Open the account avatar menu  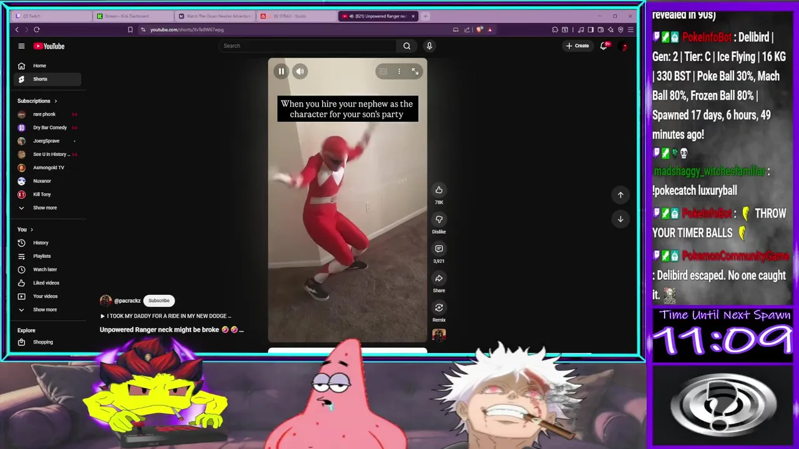point(623,46)
